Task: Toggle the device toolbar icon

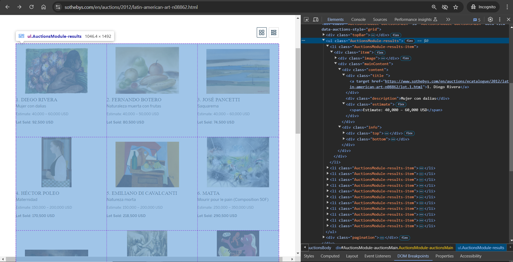Action: click(316, 20)
